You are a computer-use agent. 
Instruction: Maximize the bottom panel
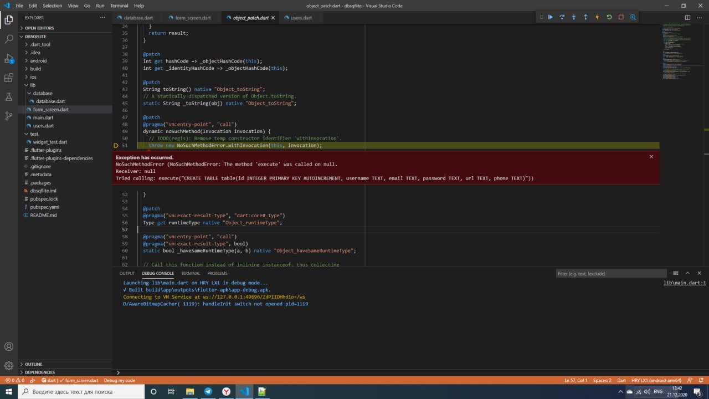[687, 273]
